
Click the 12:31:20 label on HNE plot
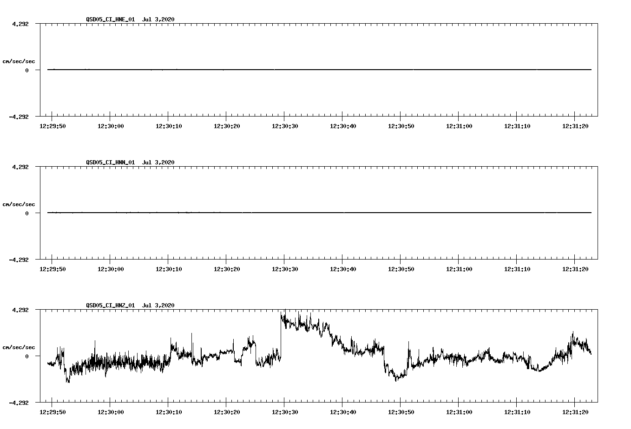pos(575,126)
